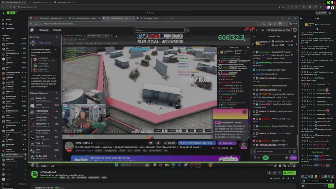336x189 pixels.
Task: Toggle follow heart for ItsYoBoyChrisG
Action: click(x=275, y=173)
